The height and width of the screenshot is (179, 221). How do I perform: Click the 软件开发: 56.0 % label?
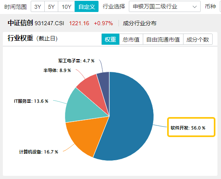pyautogui.click(x=188, y=128)
